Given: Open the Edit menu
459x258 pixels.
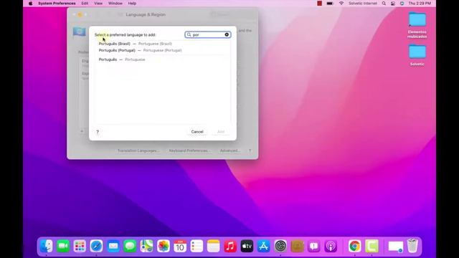Looking at the screenshot, I should [85, 3].
